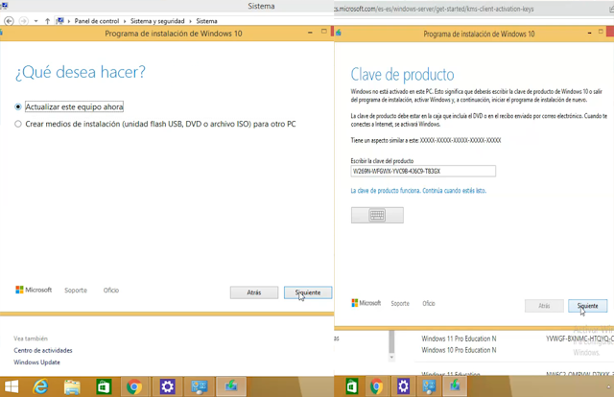Viewport: 614px width, 397px height.
Task: Open Windows Store icon next to File Explorer
Action: (x=104, y=386)
